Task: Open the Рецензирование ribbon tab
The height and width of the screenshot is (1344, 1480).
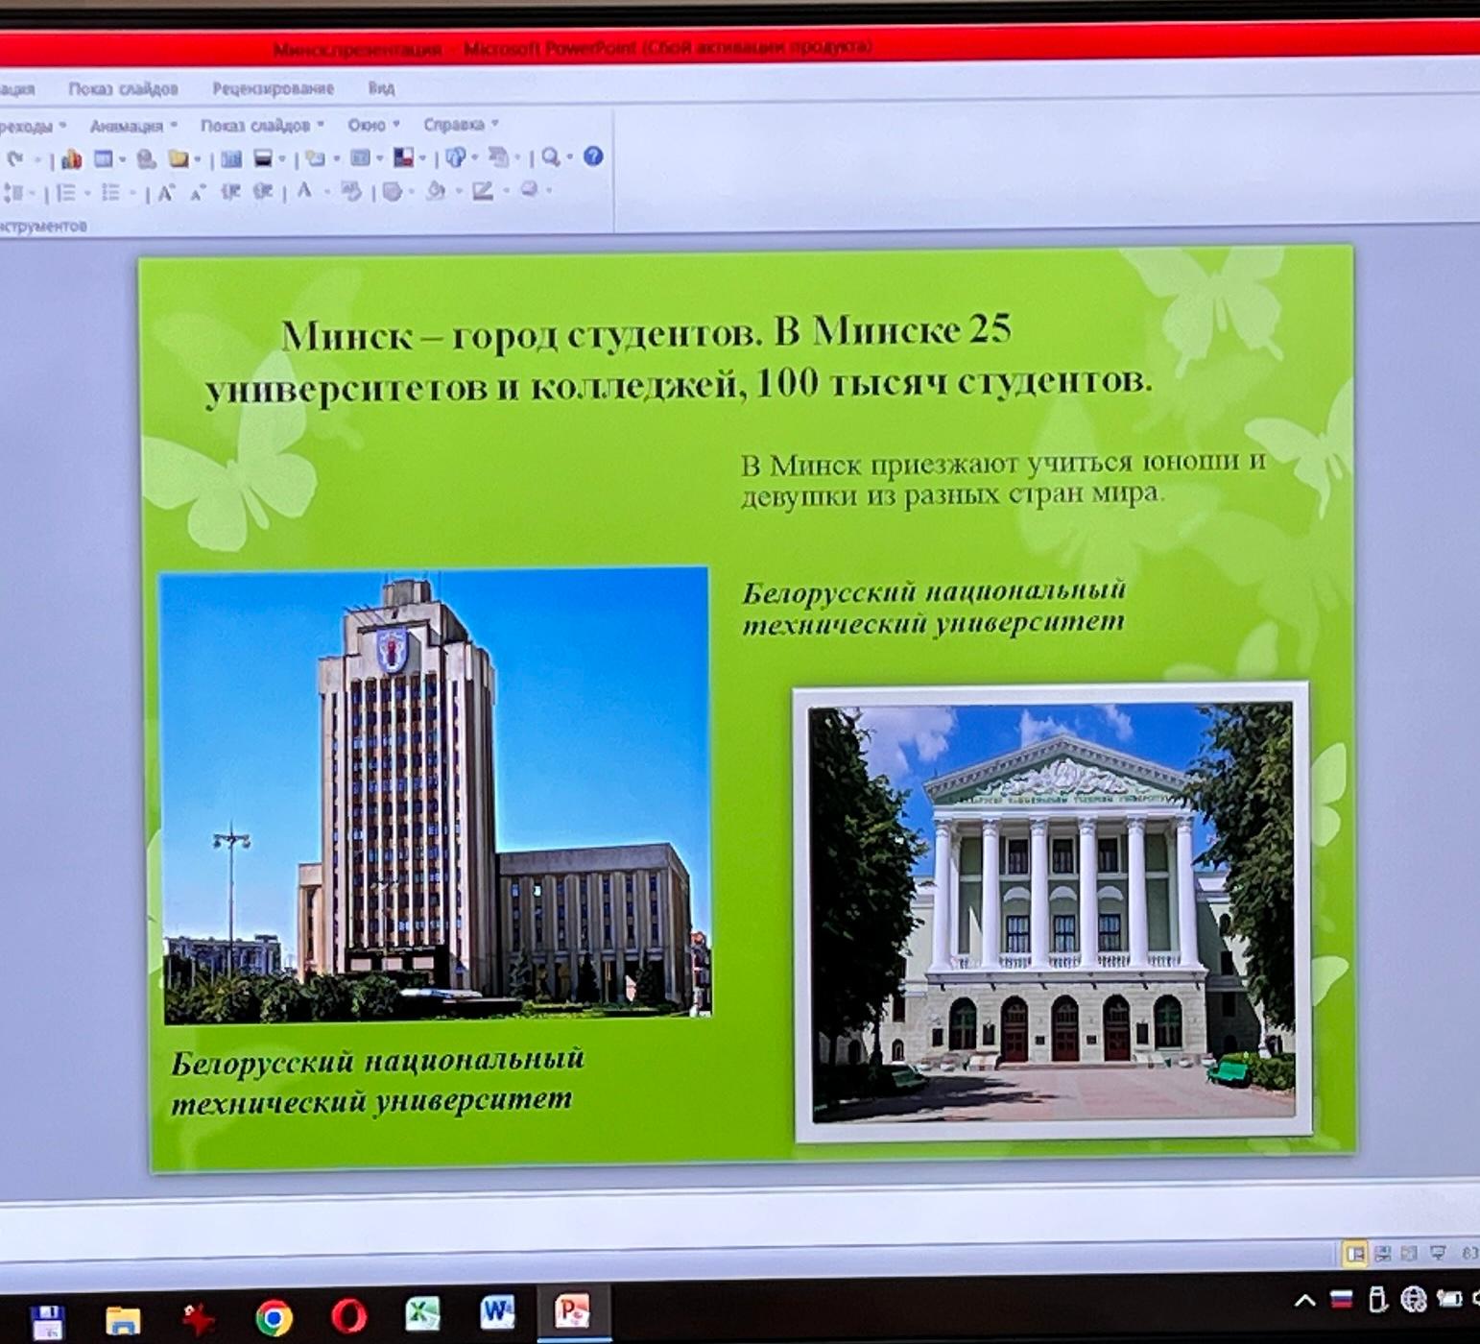Action: tap(273, 88)
